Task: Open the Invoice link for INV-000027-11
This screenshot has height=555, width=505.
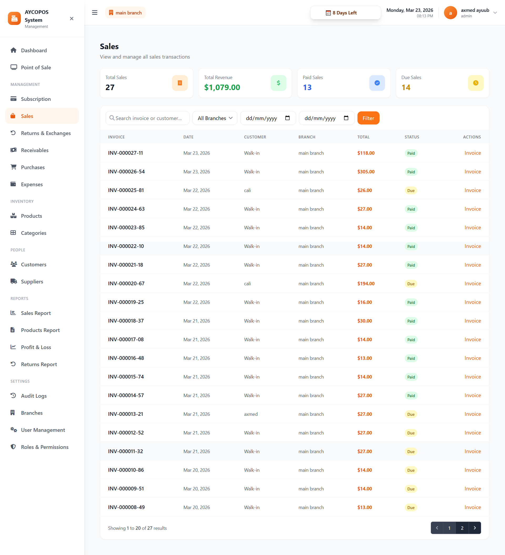Action: 472,153
